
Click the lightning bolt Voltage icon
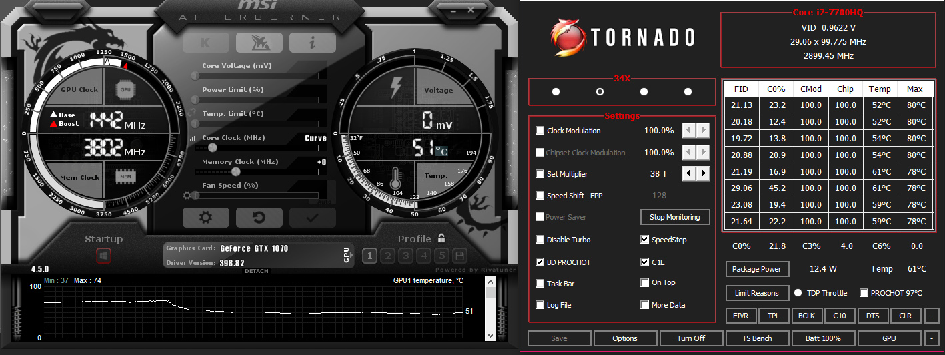pos(396,87)
